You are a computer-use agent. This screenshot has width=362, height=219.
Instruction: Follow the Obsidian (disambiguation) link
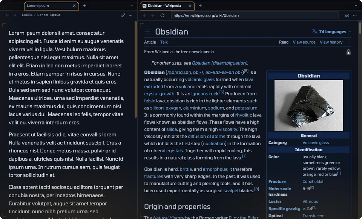219,63
